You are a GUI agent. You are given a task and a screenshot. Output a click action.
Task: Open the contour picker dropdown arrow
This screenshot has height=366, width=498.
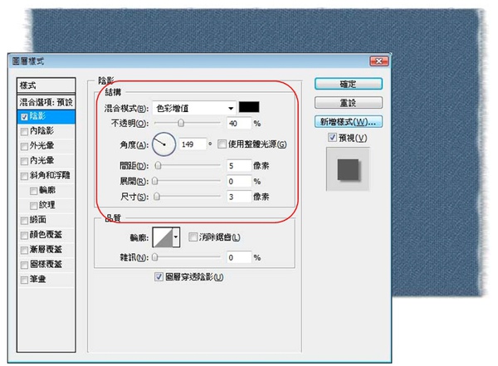point(176,237)
